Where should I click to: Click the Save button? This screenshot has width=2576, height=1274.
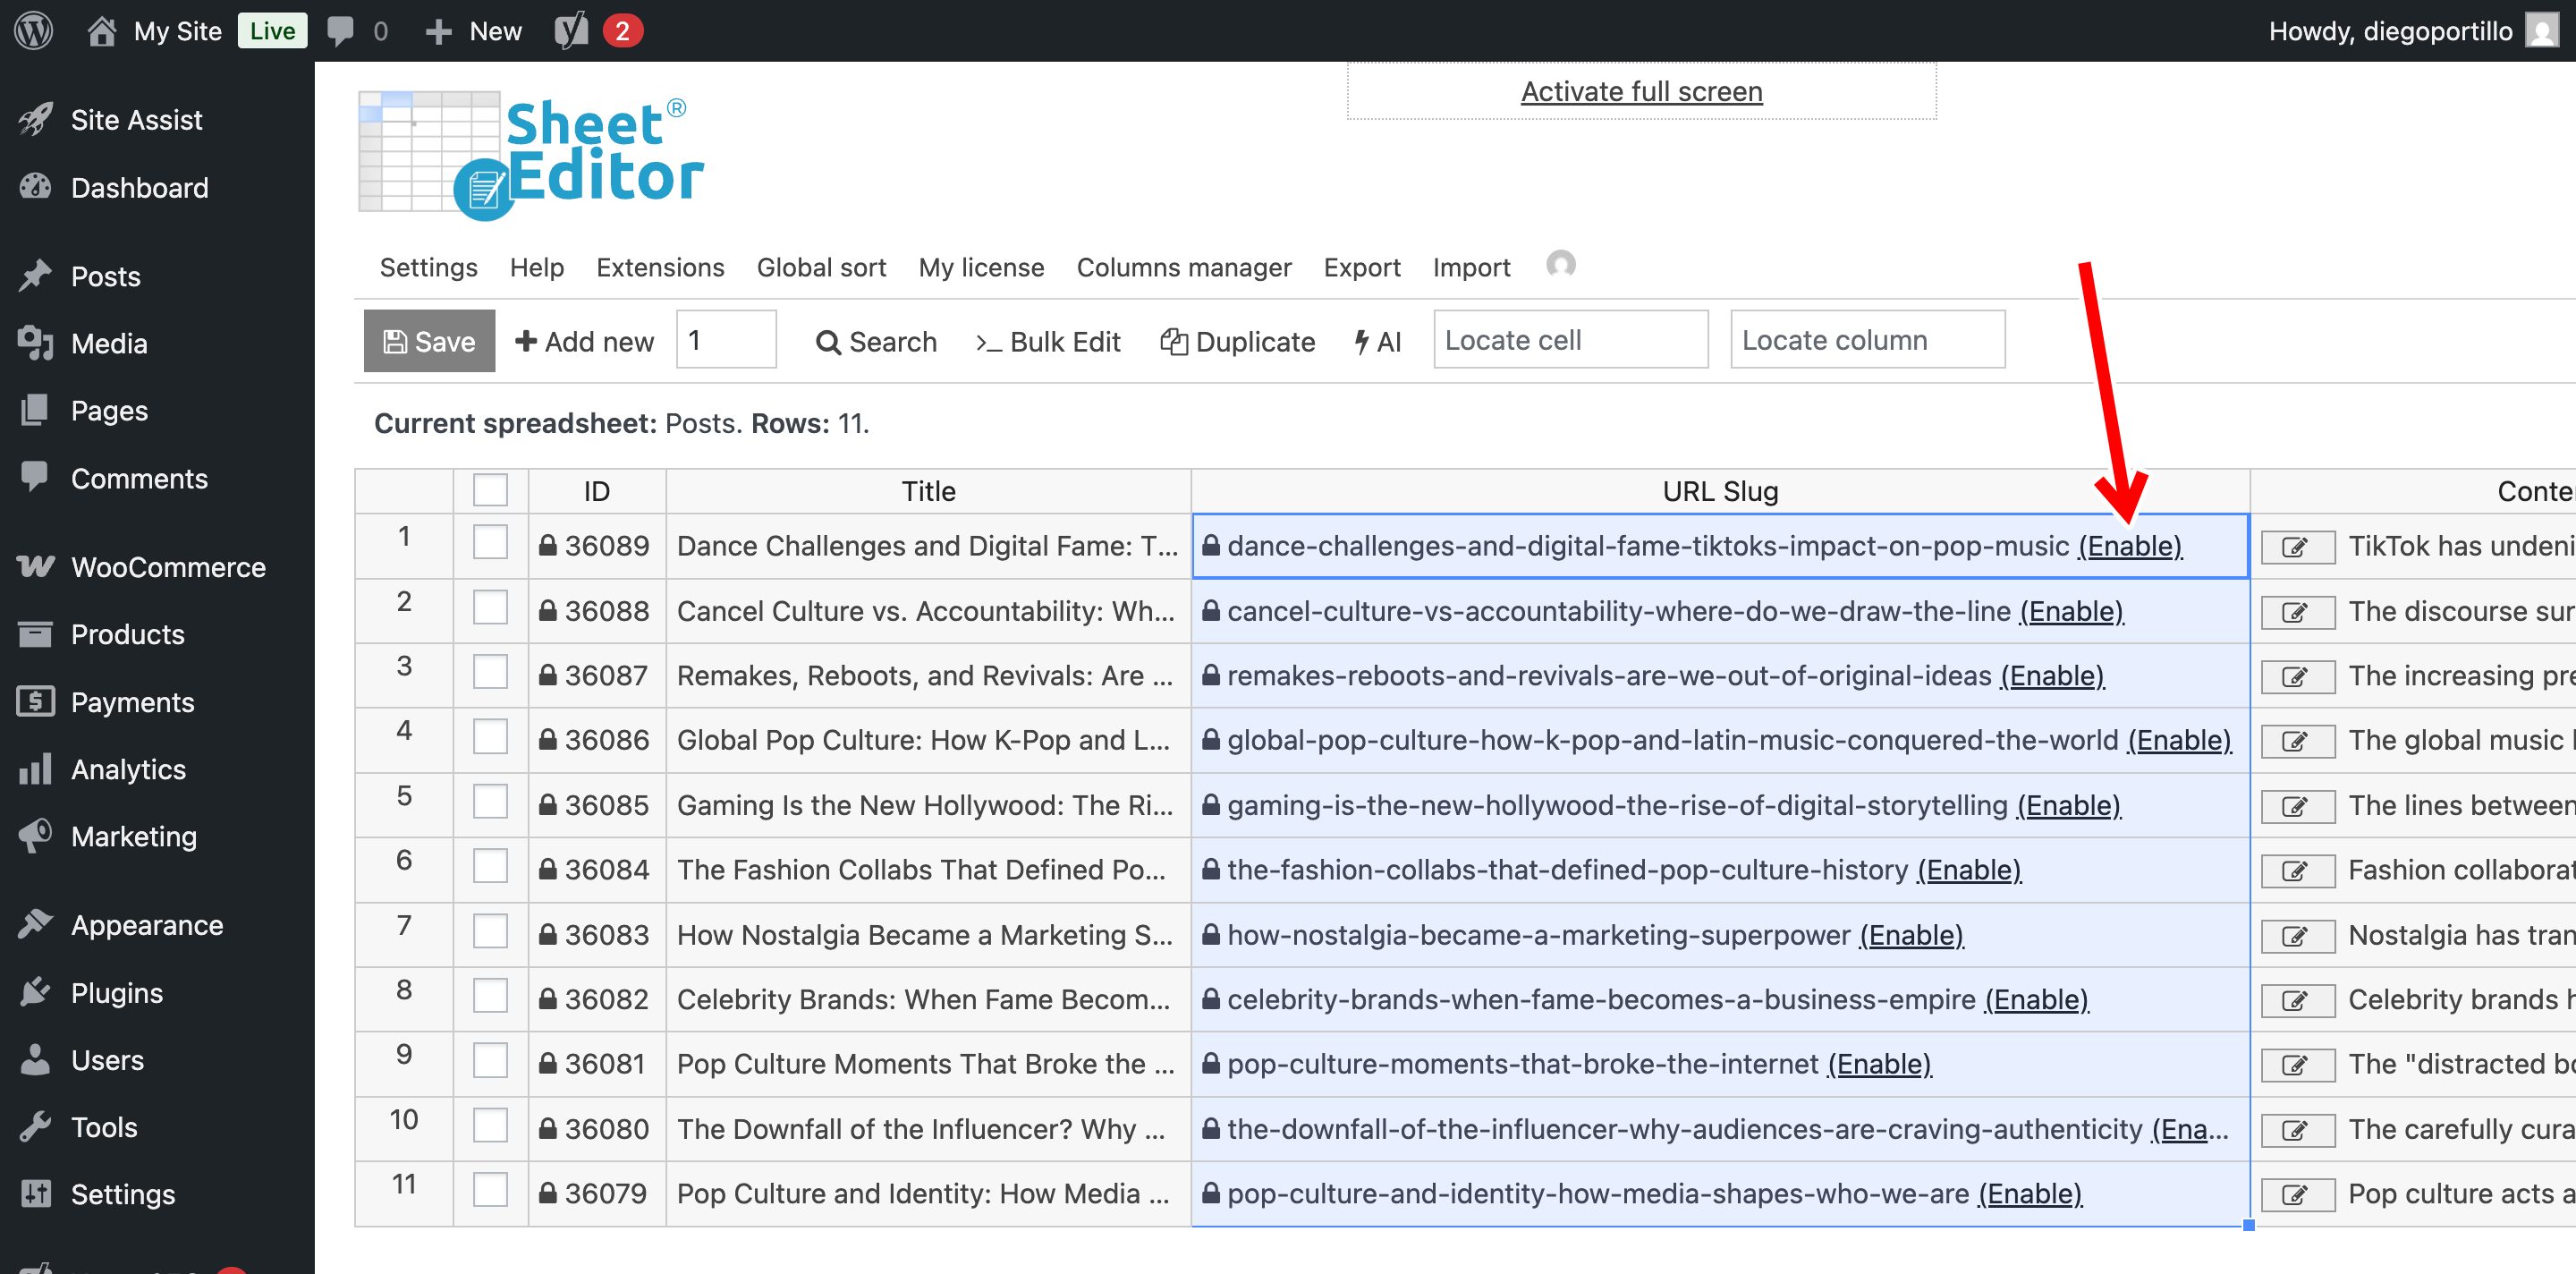point(429,341)
